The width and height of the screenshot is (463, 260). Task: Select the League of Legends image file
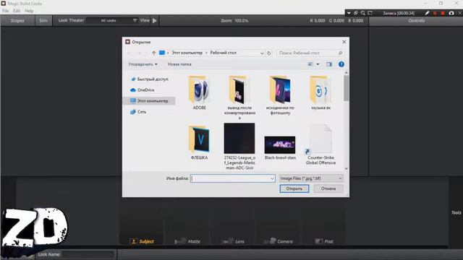click(239, 146)
